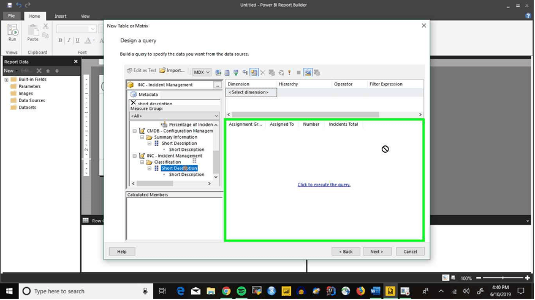Image resolution: width=535 pixels, height=300 pixels.
Task: Collapse the Summary Information folder
Action: 142,137
